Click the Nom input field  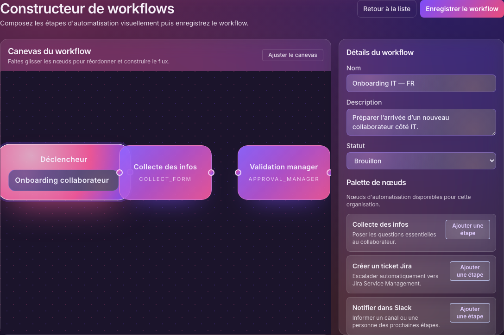pyautogui.click(x=421, y=83)
